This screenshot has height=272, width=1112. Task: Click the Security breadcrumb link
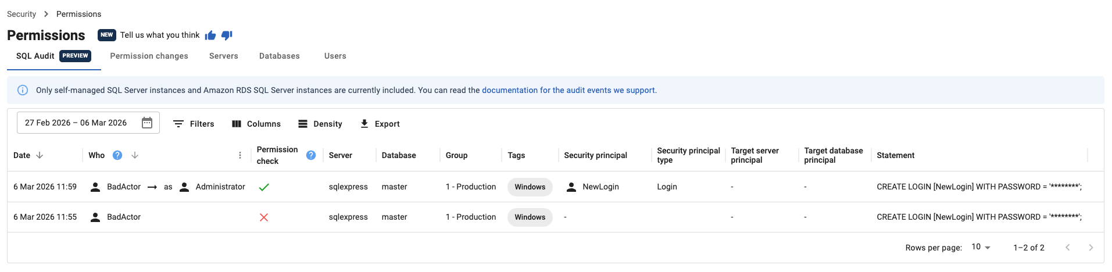(x=22, y=14)
